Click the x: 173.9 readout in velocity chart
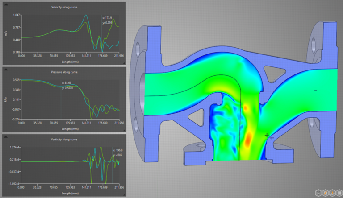Viewport: 343px width, 198px height. pos(107,18)
